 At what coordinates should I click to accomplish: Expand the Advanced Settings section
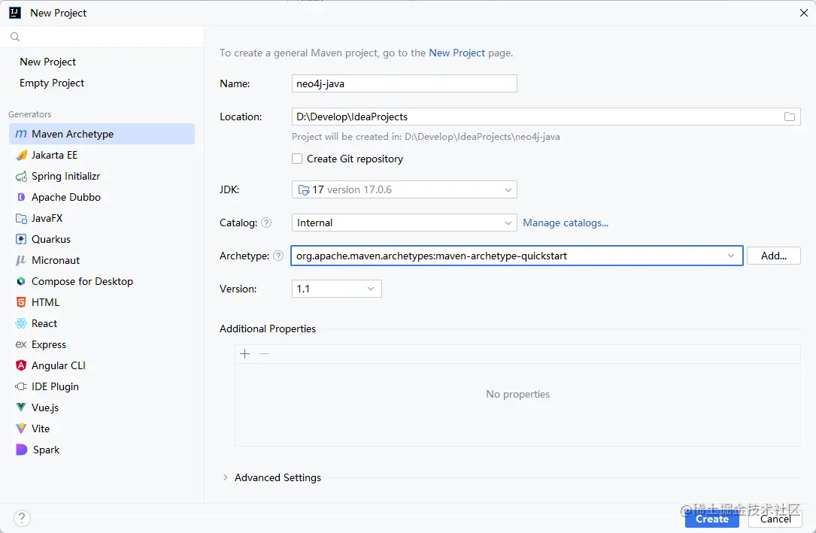[225, 477]
